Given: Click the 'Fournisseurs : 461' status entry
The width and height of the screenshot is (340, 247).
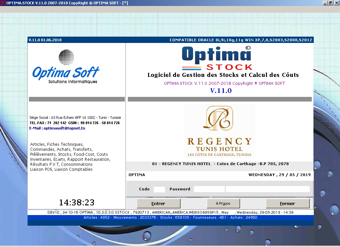Looking at the screenshot, I should pos(210,217).
